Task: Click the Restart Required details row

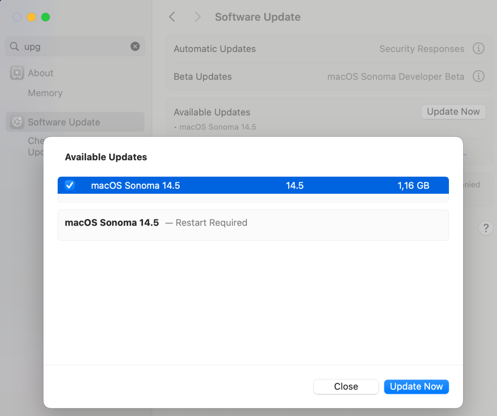Action: tap(253, 225)
